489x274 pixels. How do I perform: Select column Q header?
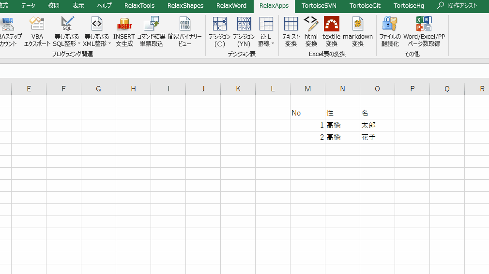(447, 89)
